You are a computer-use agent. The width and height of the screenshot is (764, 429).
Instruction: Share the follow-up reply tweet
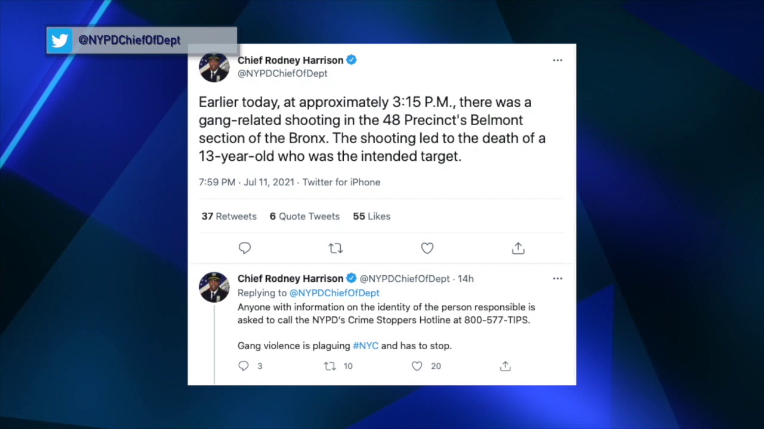click(506, 366)
